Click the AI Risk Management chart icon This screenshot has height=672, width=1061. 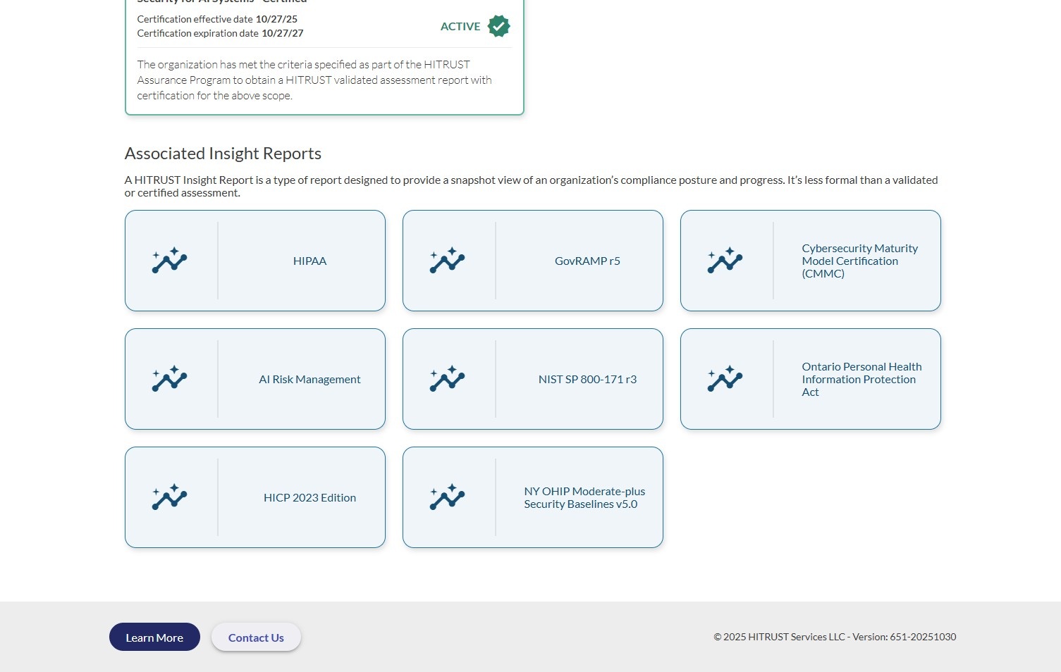[170, 379]
